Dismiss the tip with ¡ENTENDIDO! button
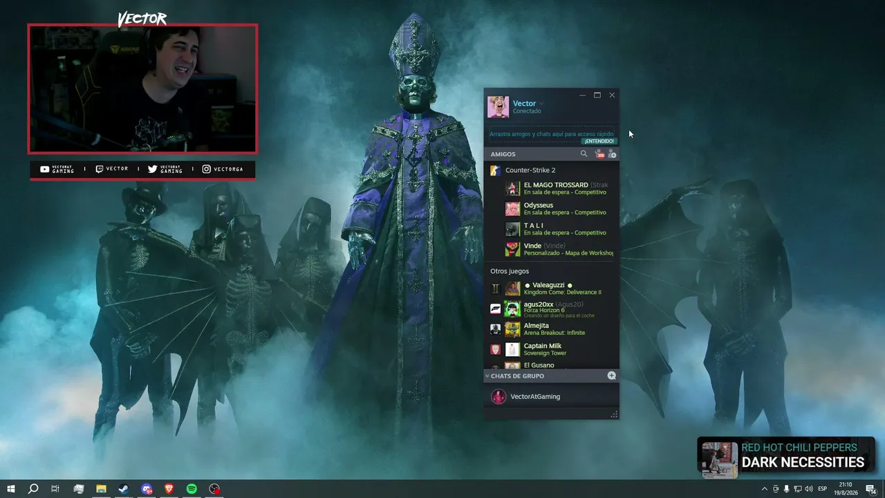 coord(599,141)
